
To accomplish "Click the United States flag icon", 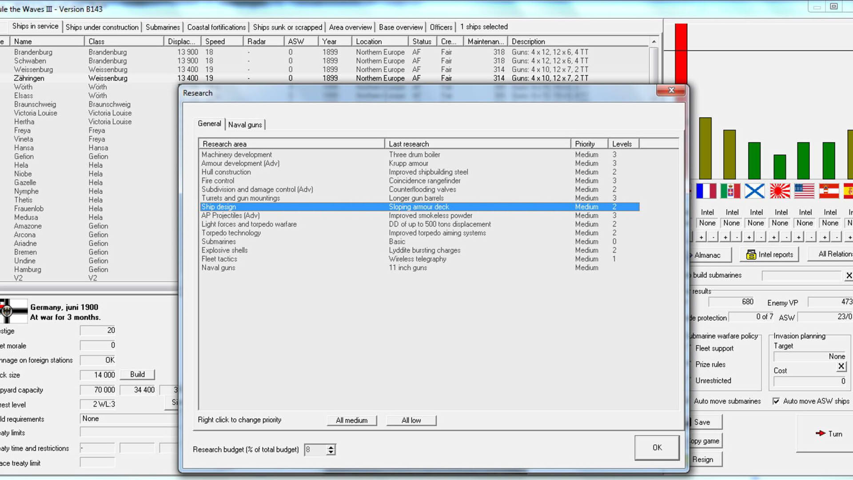I will (804, 191).
